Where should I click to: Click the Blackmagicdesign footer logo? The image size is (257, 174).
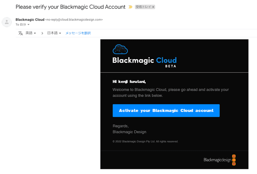[220, 160]
